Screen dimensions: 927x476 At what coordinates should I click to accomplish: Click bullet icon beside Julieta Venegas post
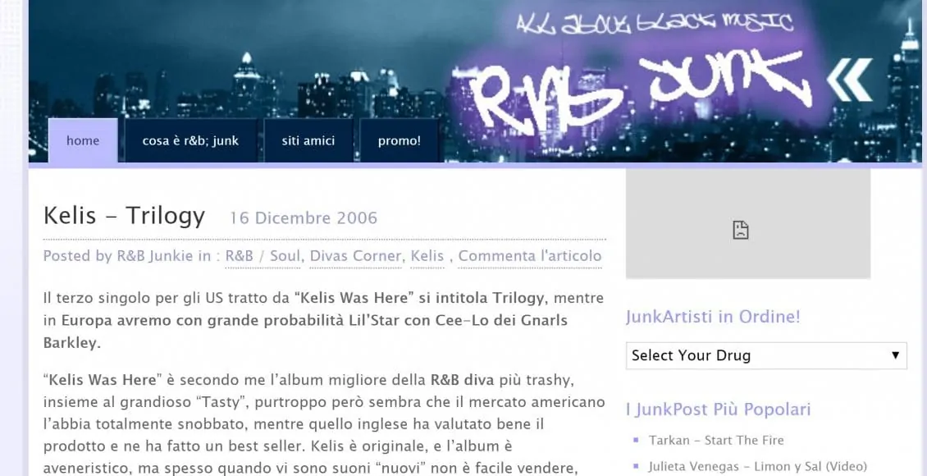pyautogui.click(x=636, y=466)
